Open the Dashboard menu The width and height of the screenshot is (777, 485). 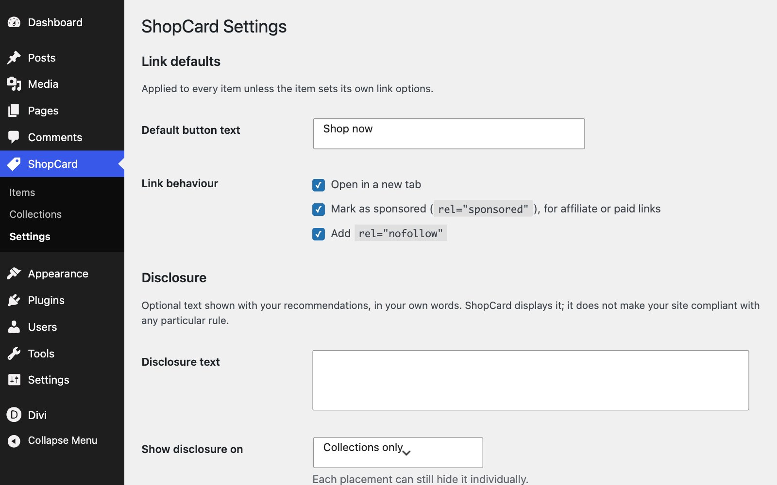pyautogui.click(x=62, y=22)
